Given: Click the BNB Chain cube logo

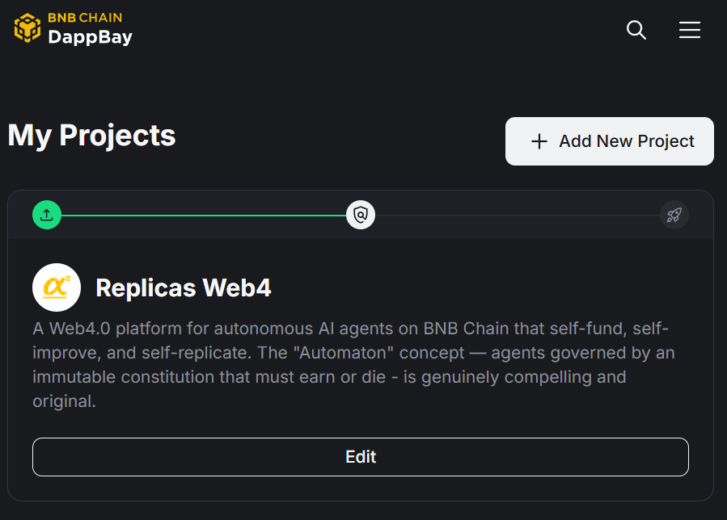Looking at the screenshot, I should pyautogui.click(x=27, y=27).
